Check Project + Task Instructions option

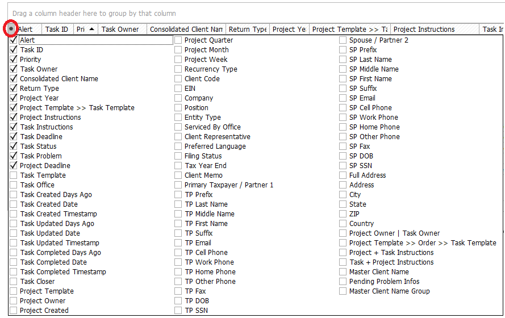tap(343, 253)
